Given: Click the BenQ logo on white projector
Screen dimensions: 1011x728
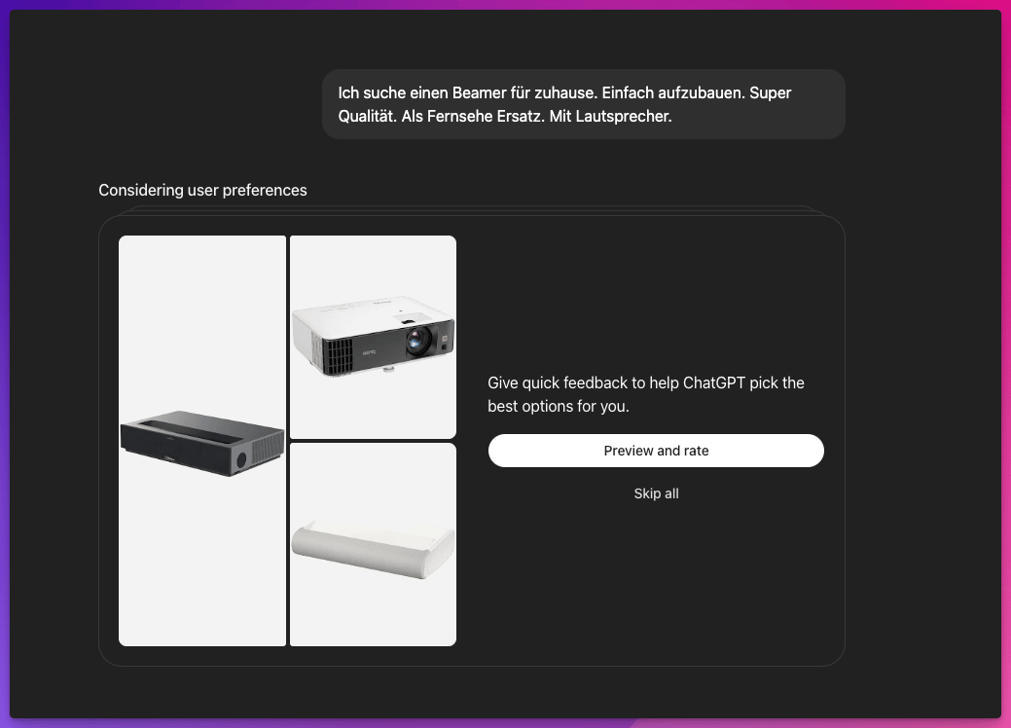Looking at the screenshot, I should pos(369,352).
